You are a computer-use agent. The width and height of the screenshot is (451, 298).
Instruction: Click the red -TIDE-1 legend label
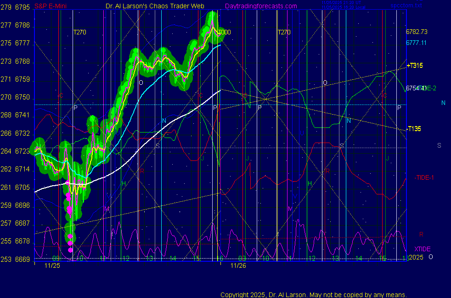pos(425,177)
